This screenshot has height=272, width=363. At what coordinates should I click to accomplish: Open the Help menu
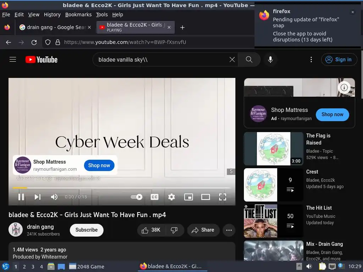click(x=118, y=15)
